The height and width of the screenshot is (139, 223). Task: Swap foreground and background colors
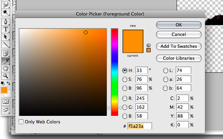[x=9, y=83]
